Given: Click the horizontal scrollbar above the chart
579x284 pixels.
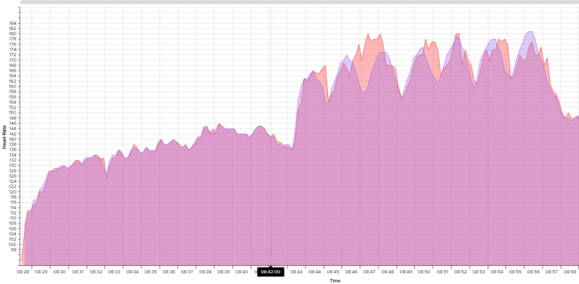Looking at the screenshot, I should point(300,2).
